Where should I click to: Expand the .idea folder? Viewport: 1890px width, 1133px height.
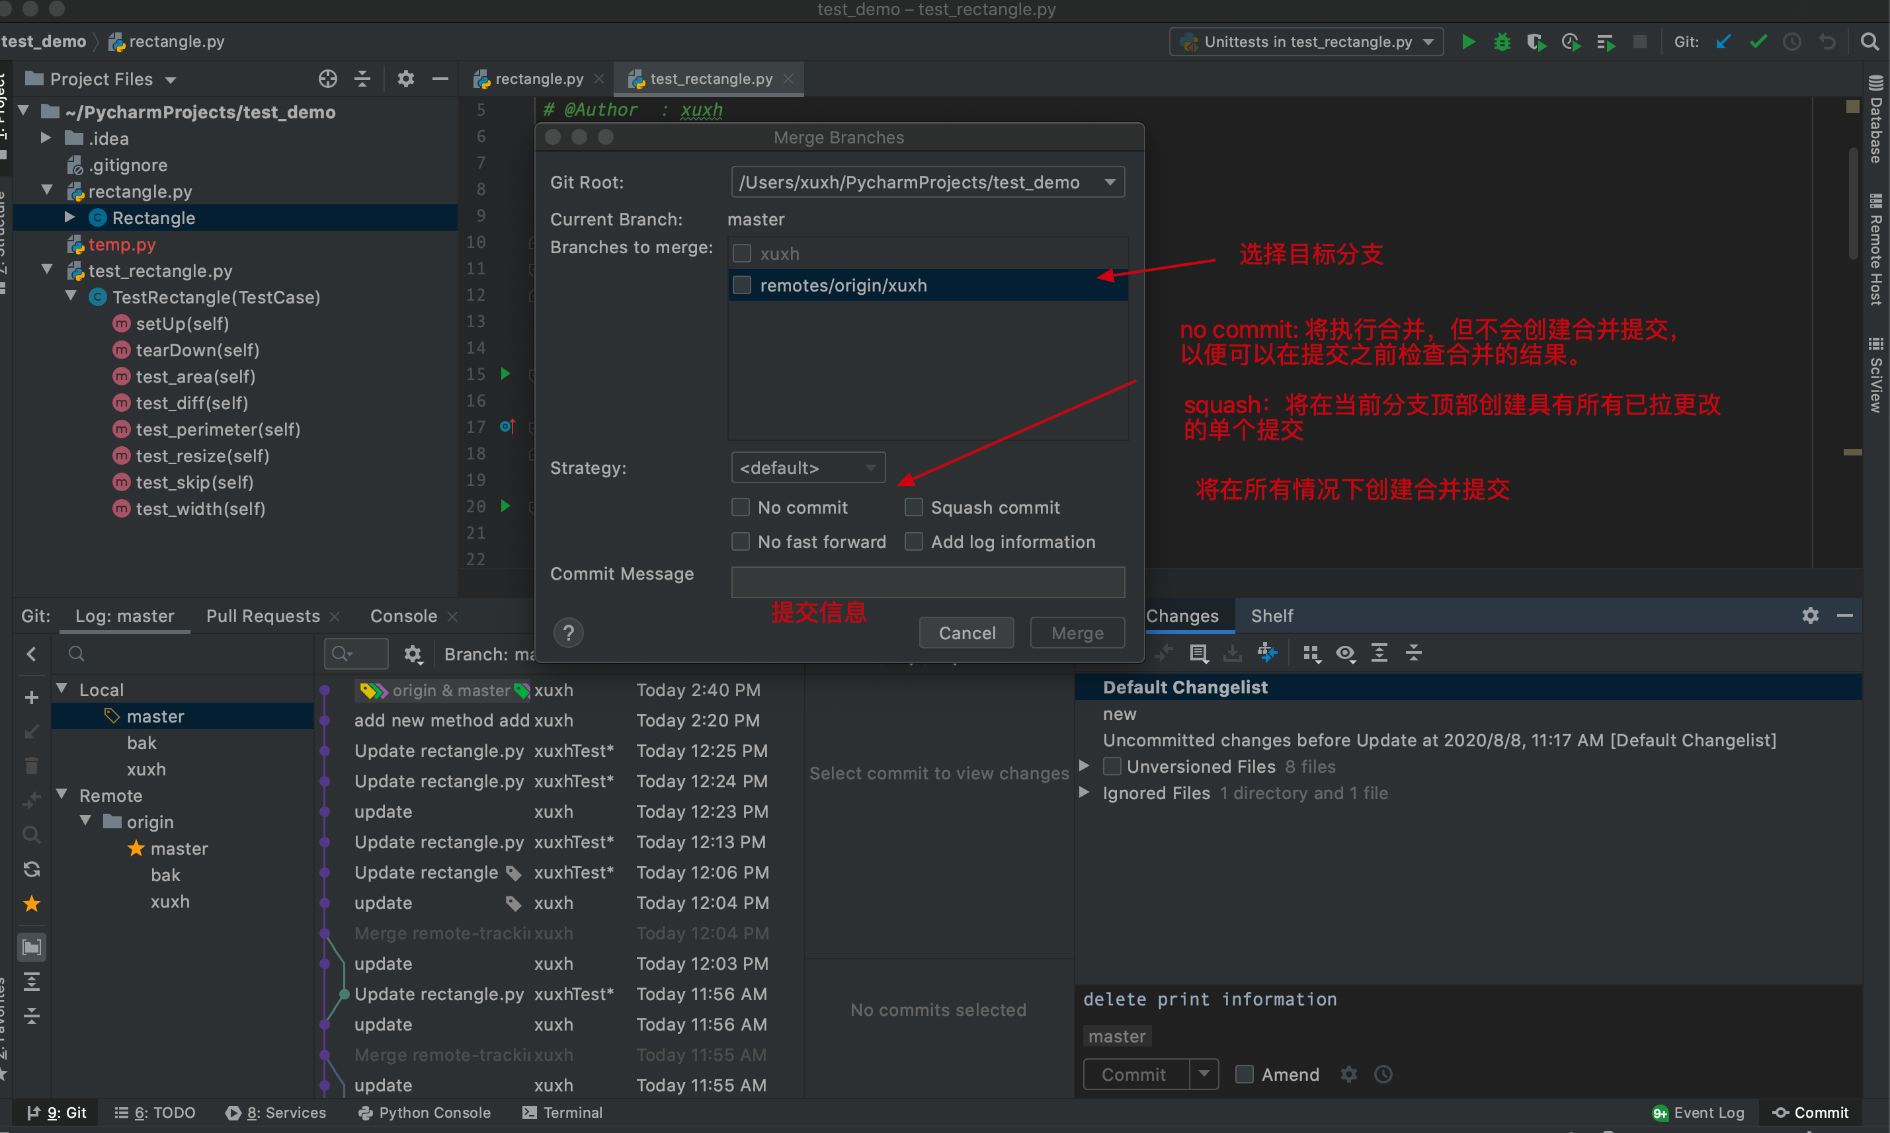(46, 138)
